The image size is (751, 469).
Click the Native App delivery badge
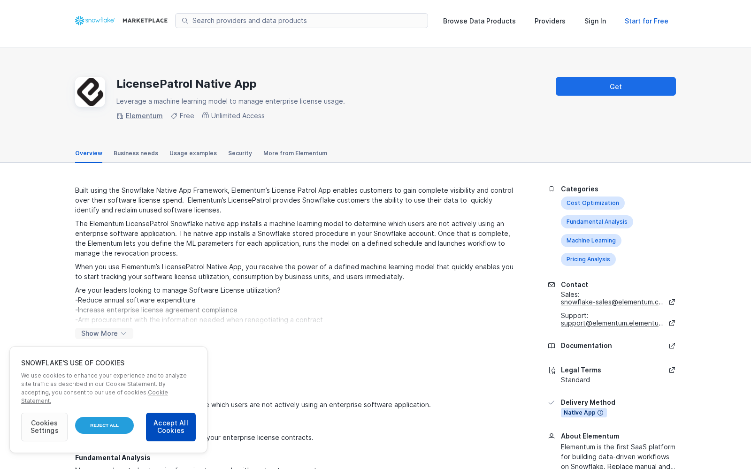click(584, 413)
